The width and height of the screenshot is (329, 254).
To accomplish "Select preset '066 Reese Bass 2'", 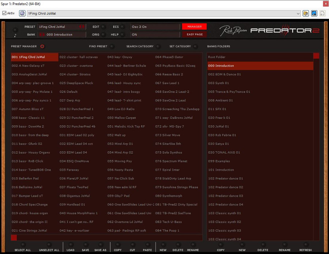I will pyautogui.click(x=169, y=74).
